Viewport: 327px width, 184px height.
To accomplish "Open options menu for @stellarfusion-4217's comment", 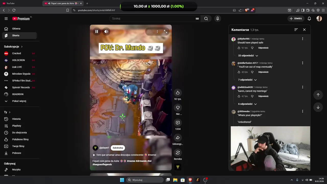I will [302, 63].
